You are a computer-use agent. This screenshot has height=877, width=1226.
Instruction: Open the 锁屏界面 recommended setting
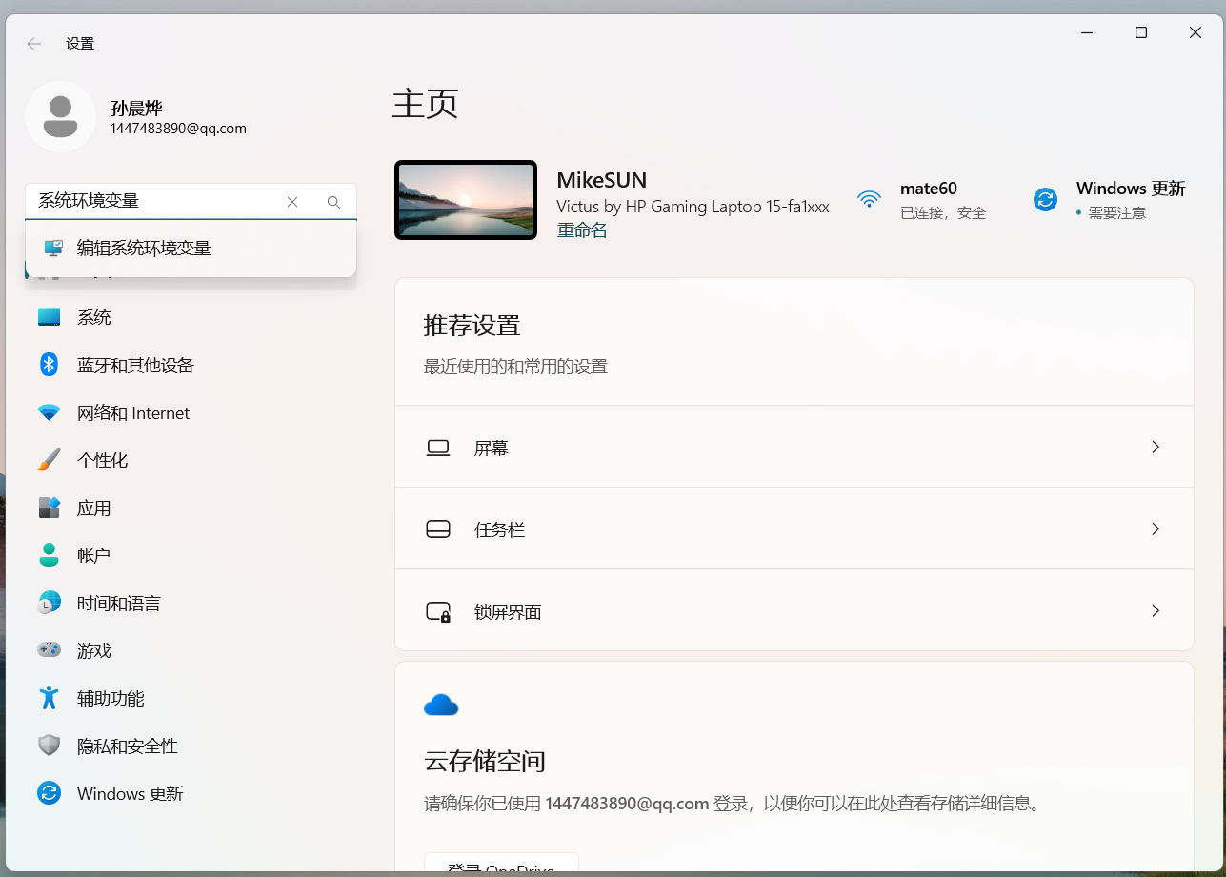(x=794, y=611)
